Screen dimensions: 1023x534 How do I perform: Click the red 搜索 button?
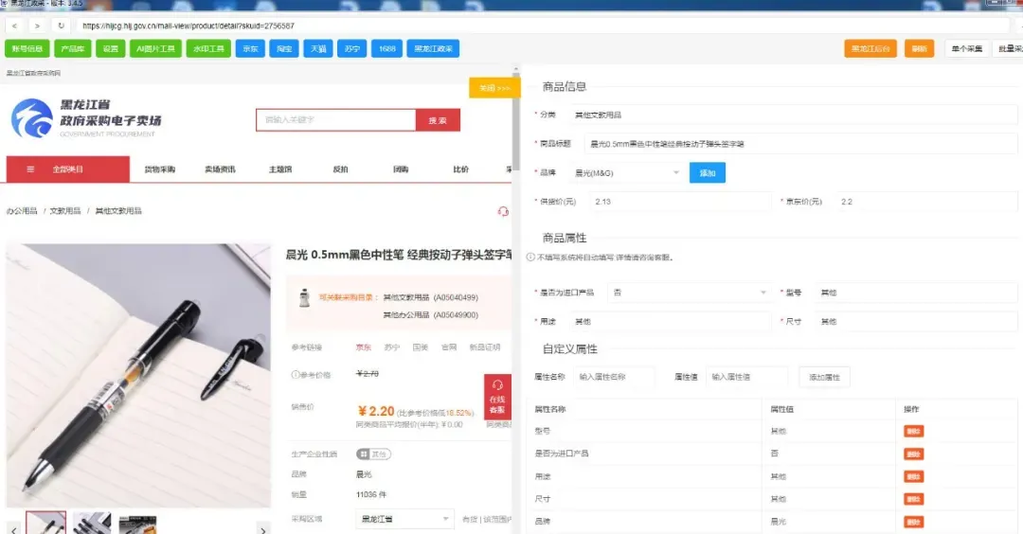[x=438, y=120]
